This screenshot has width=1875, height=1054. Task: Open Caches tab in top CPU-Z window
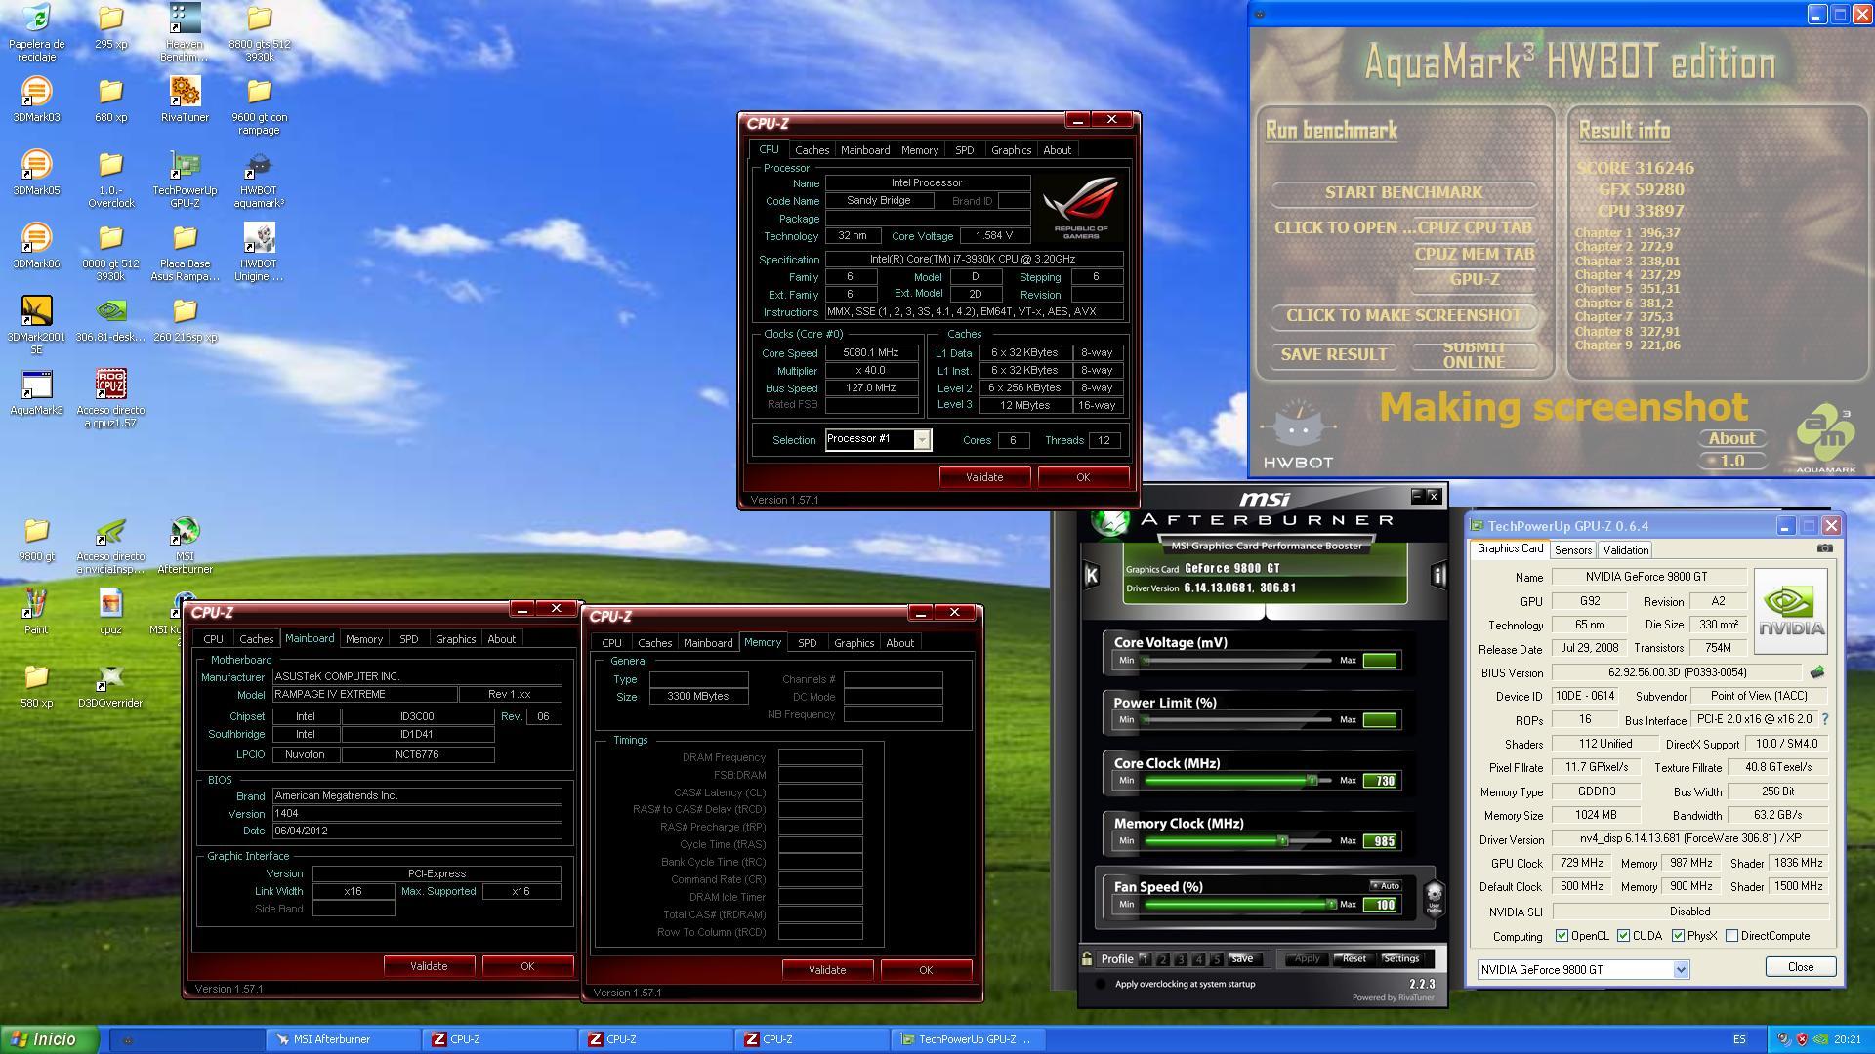(812, 150)
